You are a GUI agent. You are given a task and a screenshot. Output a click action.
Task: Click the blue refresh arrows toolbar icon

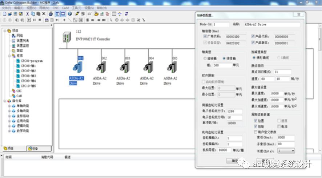126,14
